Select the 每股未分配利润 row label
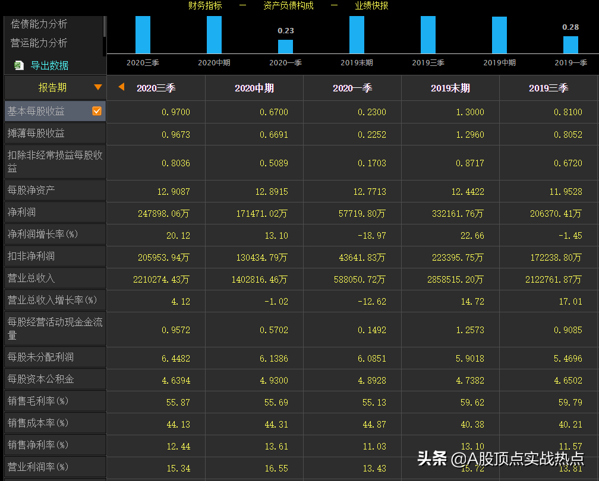 (x=55, y=357)
